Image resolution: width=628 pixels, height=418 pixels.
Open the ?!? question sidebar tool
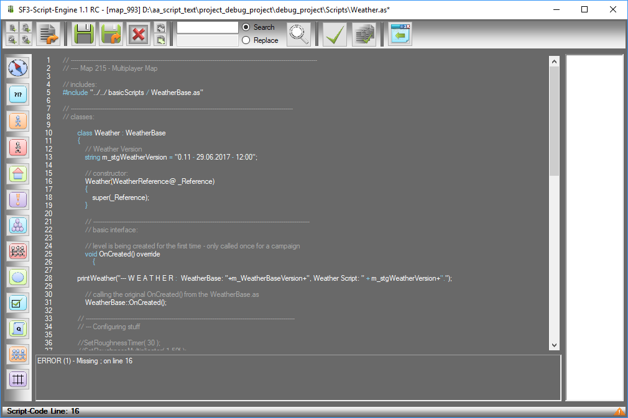coord(18,94)
